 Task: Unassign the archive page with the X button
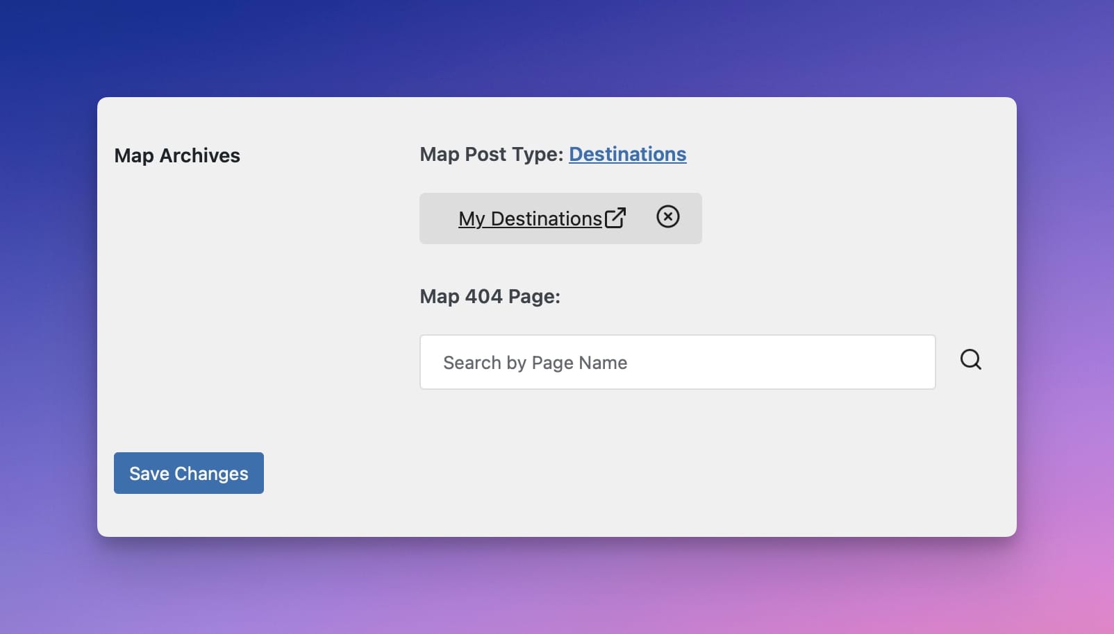[667, 217]
